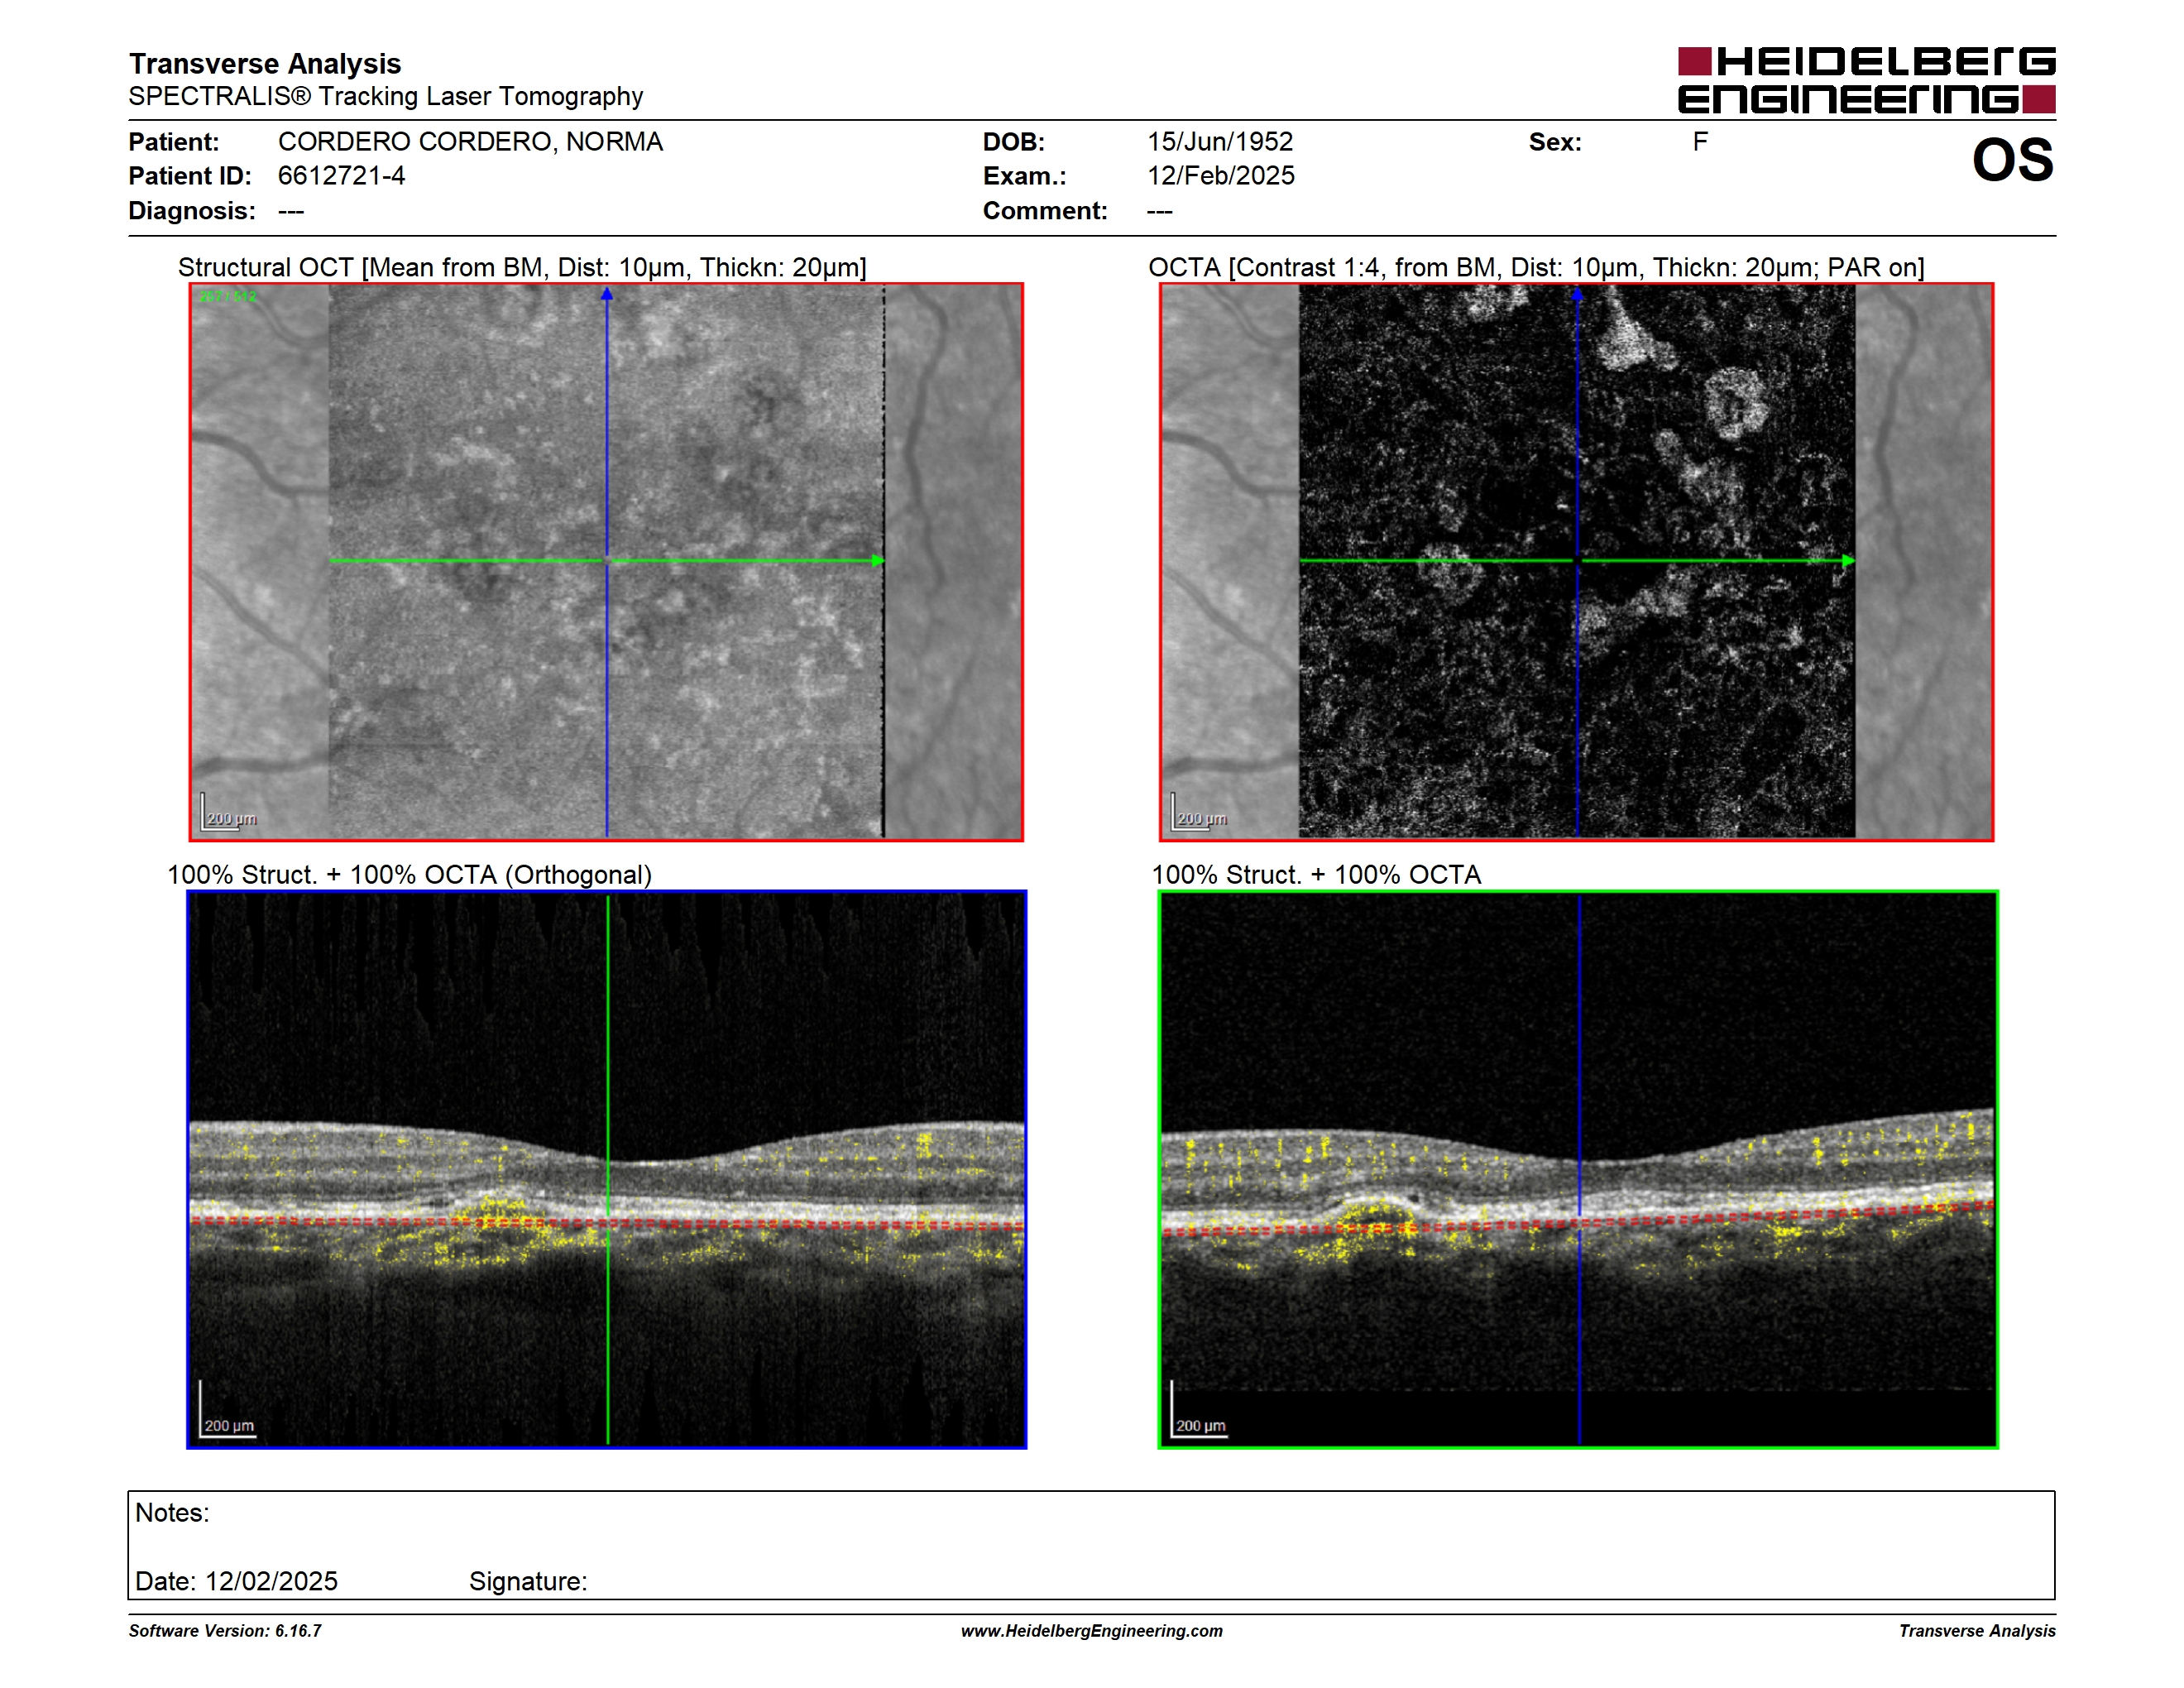Click the Patient ID value 6612721-4

341,176
